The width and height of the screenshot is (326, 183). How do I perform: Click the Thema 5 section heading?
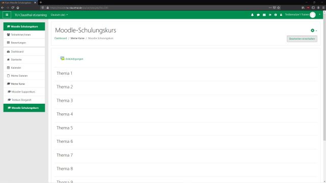pos(65,128)
